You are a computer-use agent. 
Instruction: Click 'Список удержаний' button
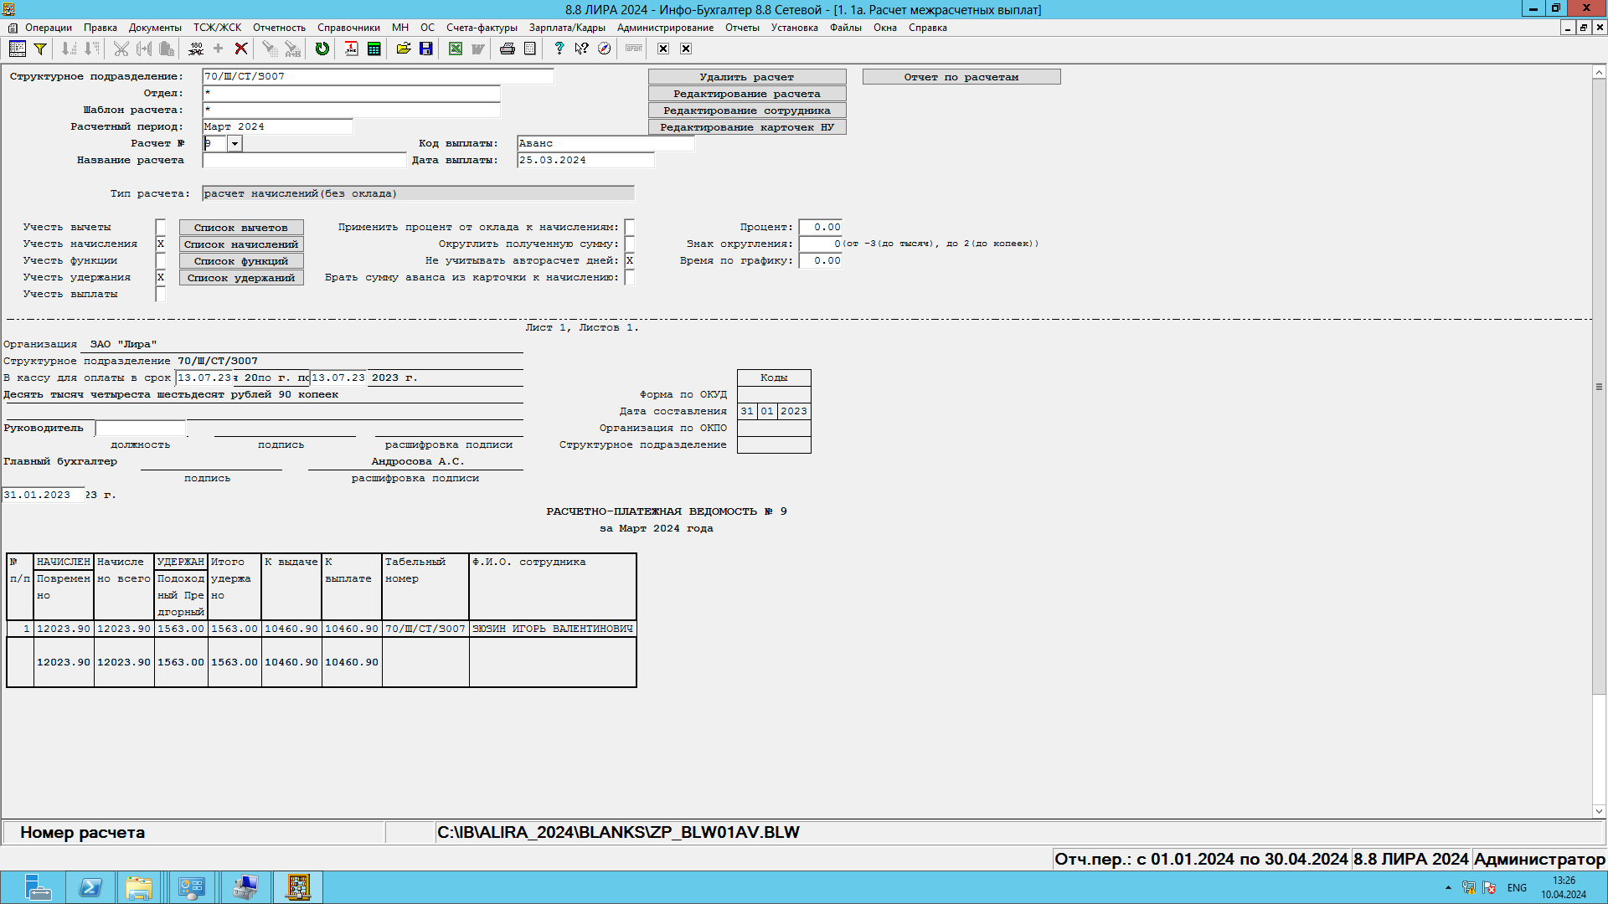[x=241, y=278]
